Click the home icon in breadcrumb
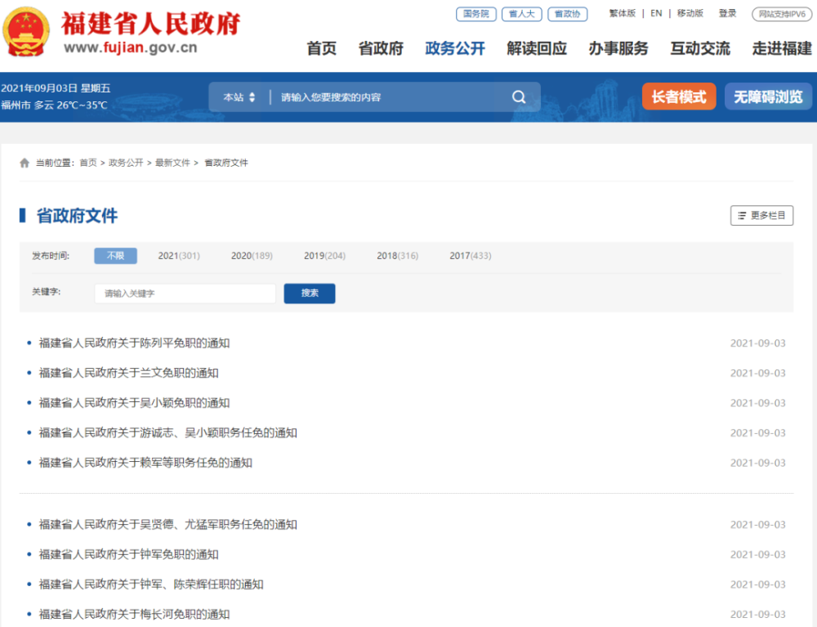 25,163
